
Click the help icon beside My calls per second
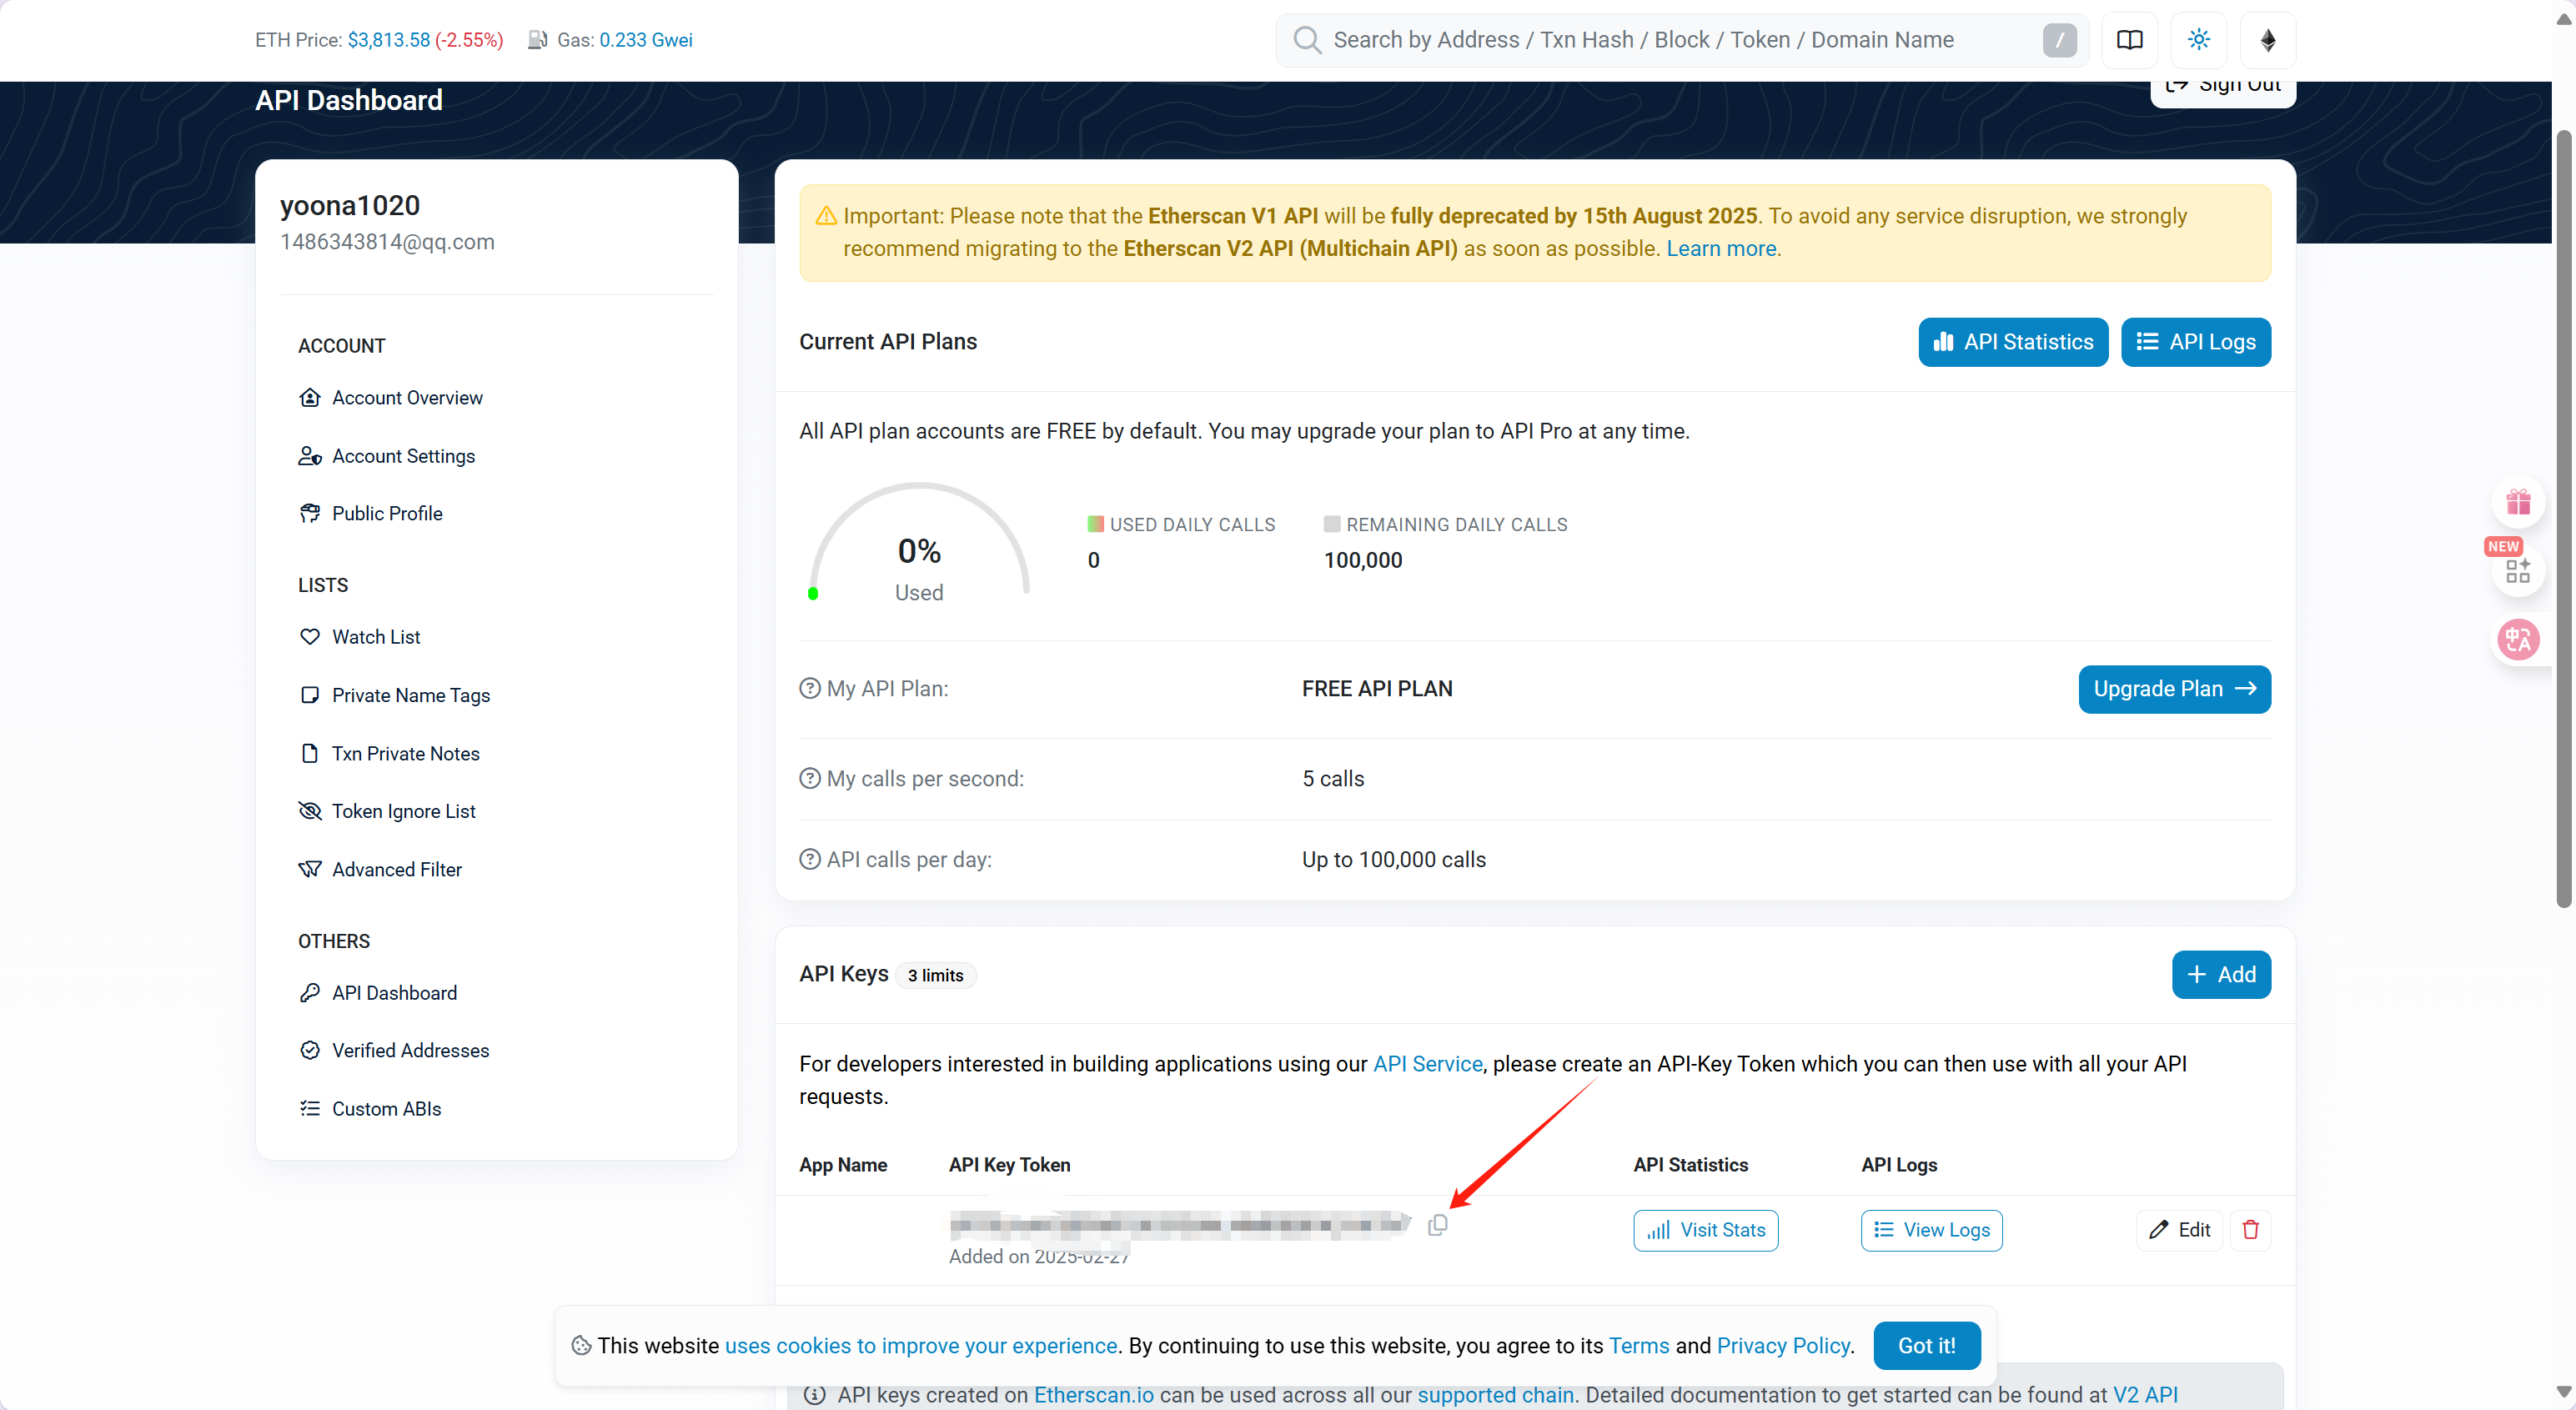tap(809, 779)
